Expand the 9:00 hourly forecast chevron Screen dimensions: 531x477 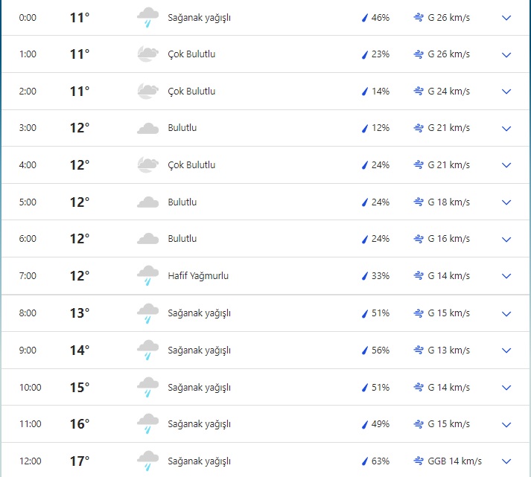506,350
